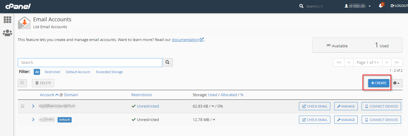Click the email accounts search field
Screen dimensions: 408x136
[x=90, y=62]
